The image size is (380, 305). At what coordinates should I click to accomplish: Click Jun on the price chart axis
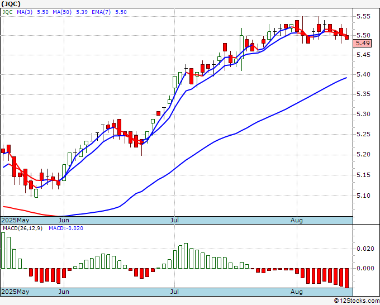click(x=64, y=220)
